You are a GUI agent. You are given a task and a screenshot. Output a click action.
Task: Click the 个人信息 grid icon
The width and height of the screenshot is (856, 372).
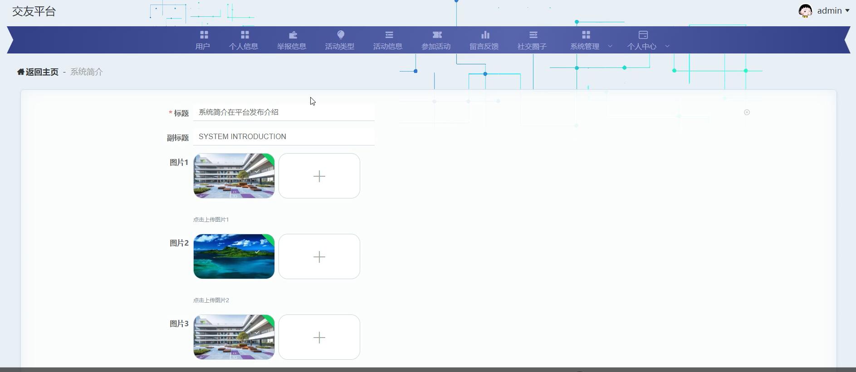(x=245, y=35)
